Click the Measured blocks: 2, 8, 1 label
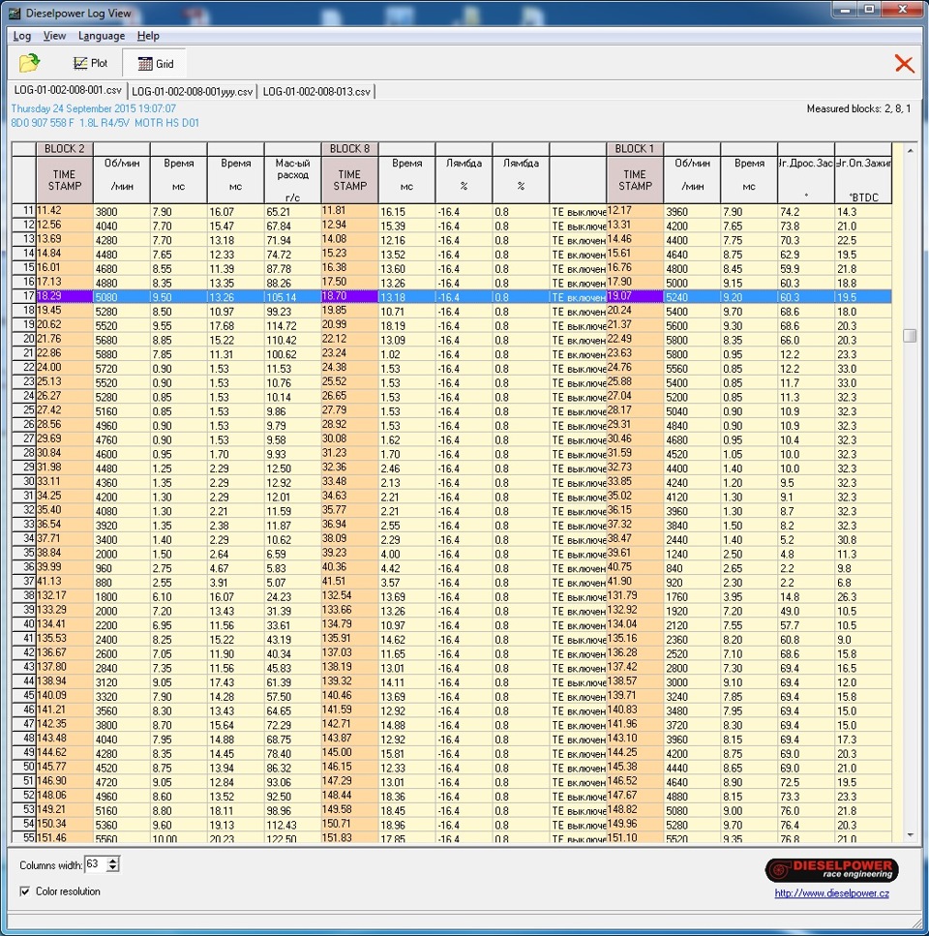This screenshot has height=936, width=929. (x=858, y=108)
